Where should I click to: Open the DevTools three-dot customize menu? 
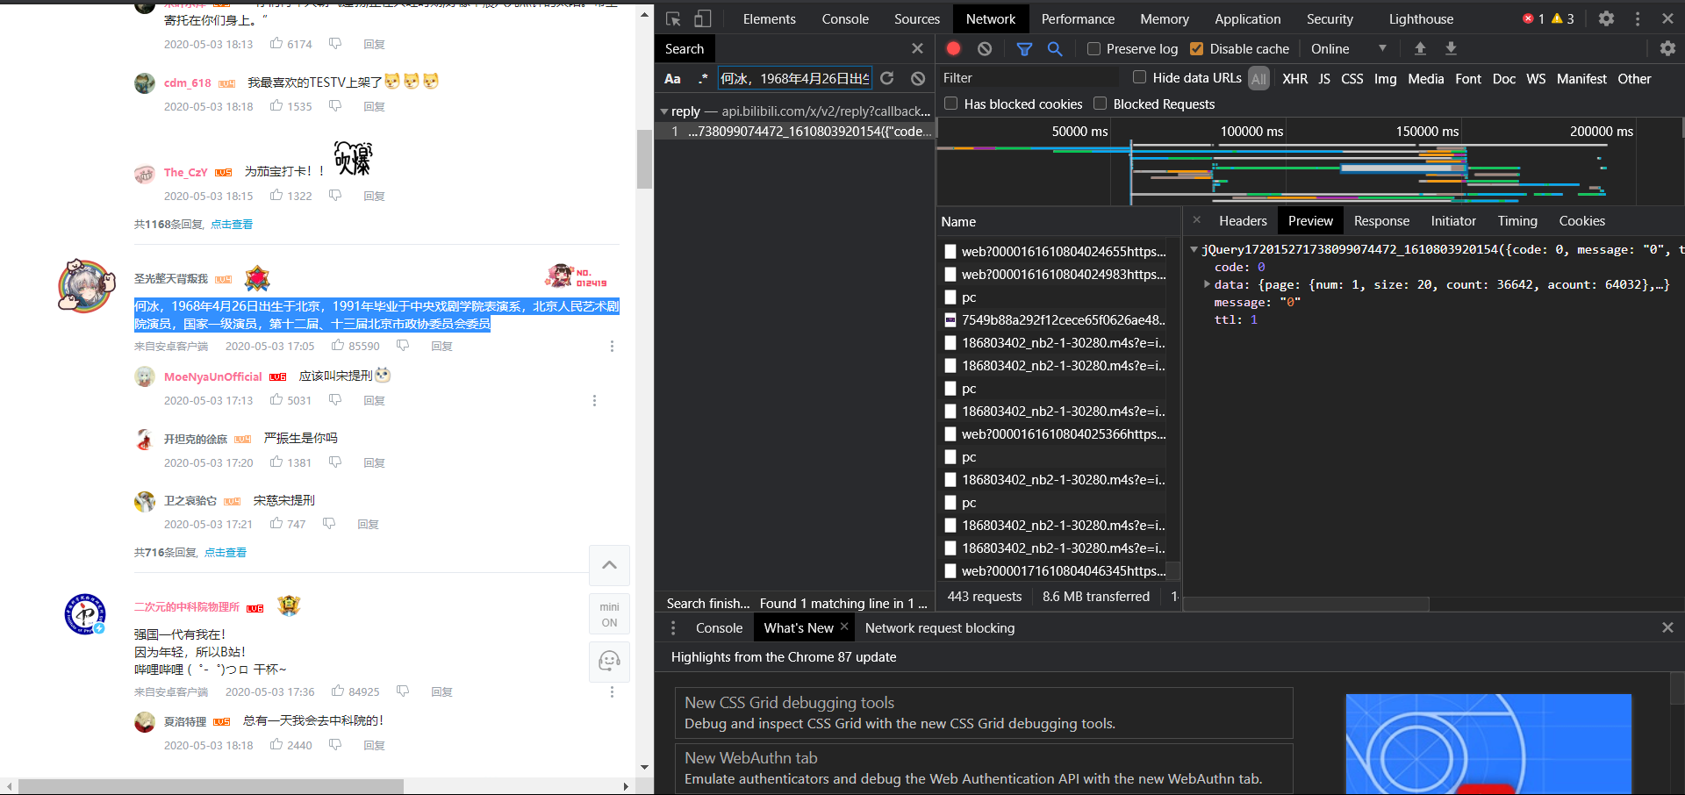(x=1638, y=18)
